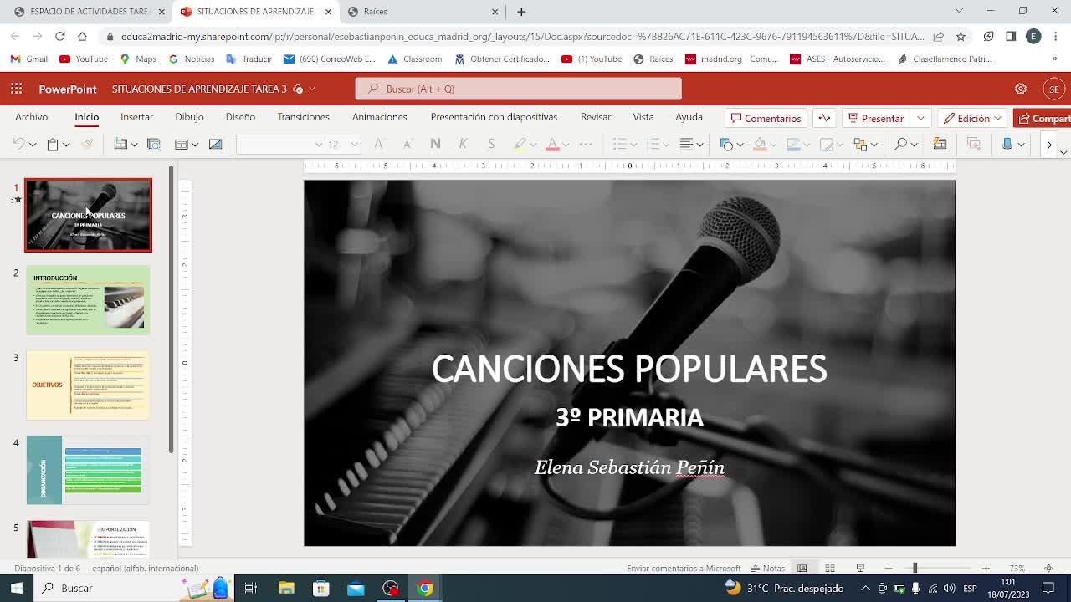The image size is (1071, 602).
Task: Switch to slide sorter view icon
Action: (830, 568)
